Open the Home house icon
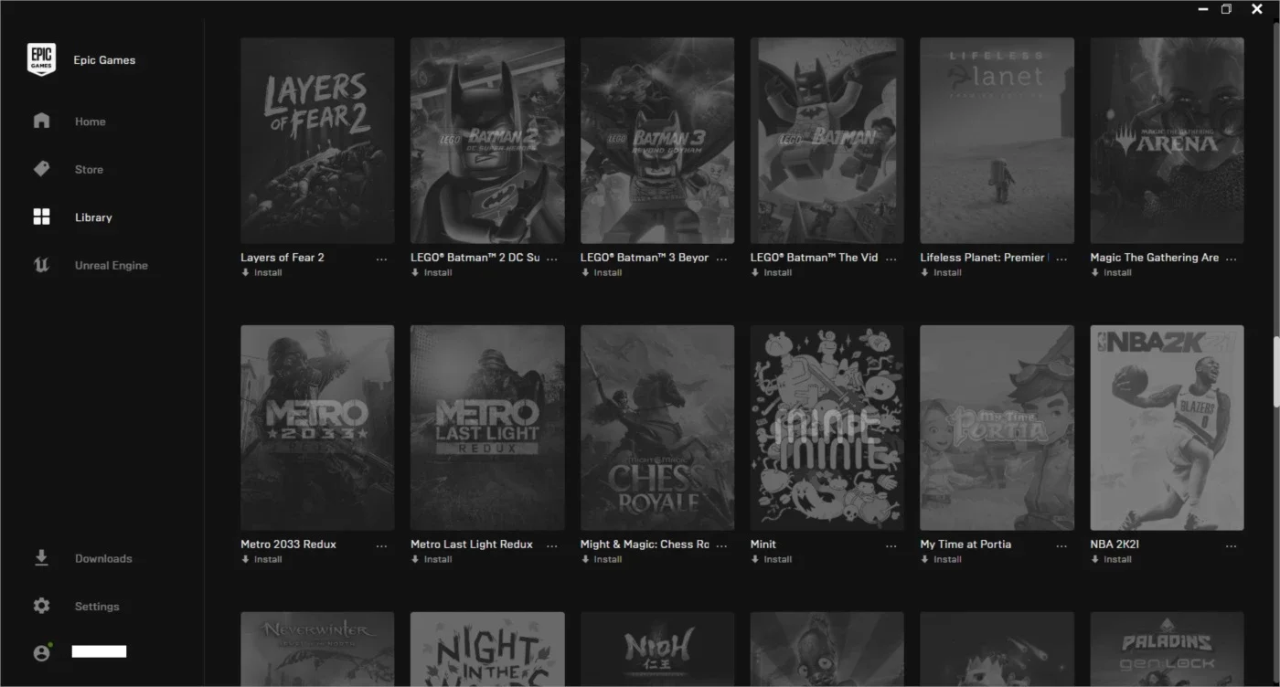The width and height of the screenshot is (1280, 687). tap(41, 121)
